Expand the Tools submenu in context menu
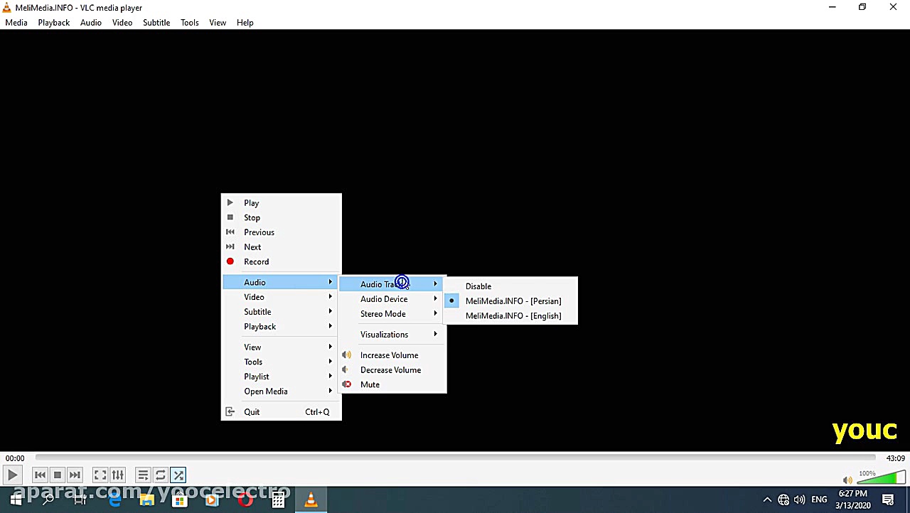 [282, 362]
